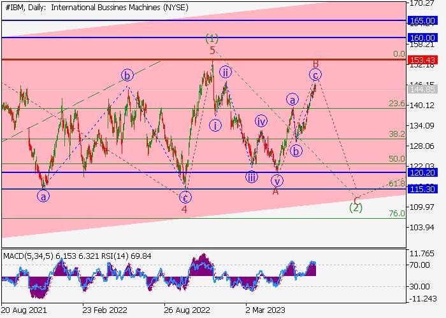Click the 158.21 price axis value
Viewport: 446px width, 318px height.
point(422,45)
